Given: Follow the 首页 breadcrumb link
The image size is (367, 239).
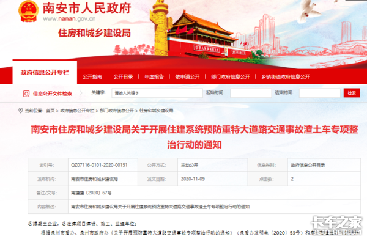Looking at the screenshot, I should pos(50,111).
